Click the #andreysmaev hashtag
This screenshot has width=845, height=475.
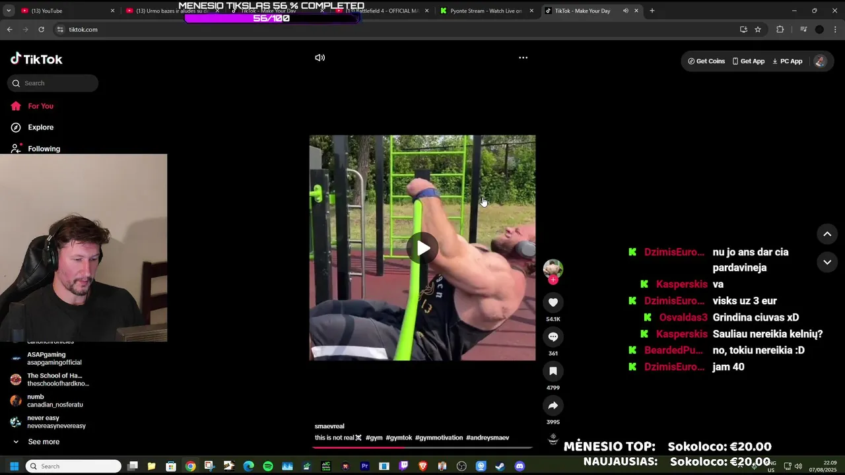[488, 437]
